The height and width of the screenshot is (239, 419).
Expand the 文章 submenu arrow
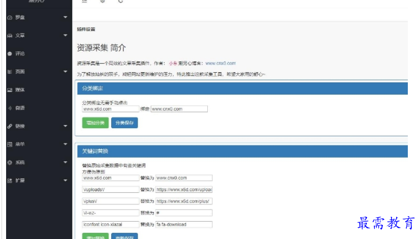point(65,35)
